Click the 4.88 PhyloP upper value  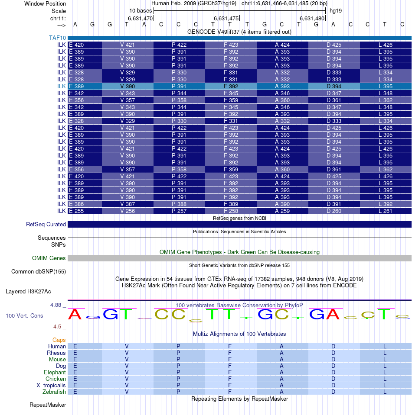tap(56, 305)
